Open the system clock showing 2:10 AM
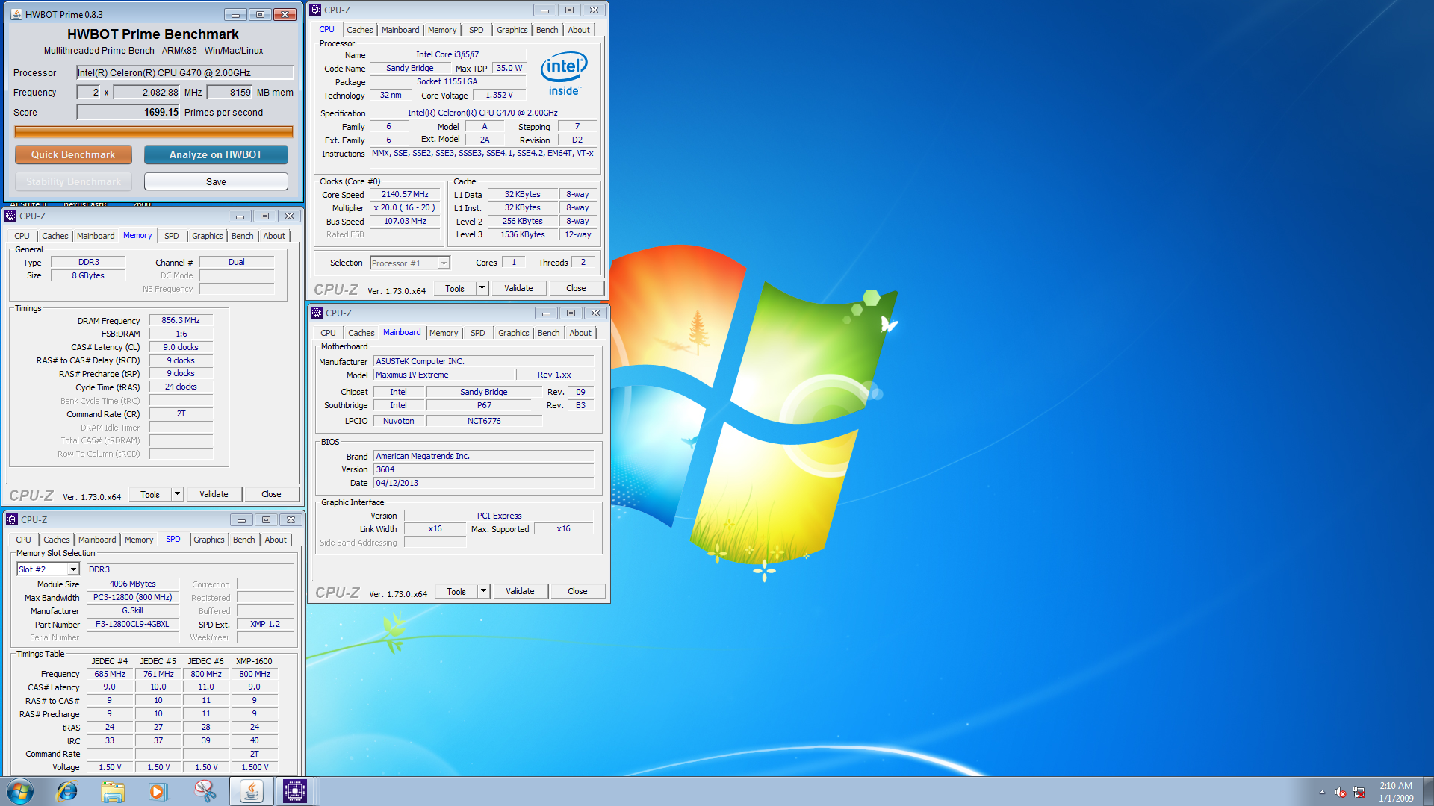Image resolution: width=1434 pixels, height=806 pixels. (x=1395, y=792)
